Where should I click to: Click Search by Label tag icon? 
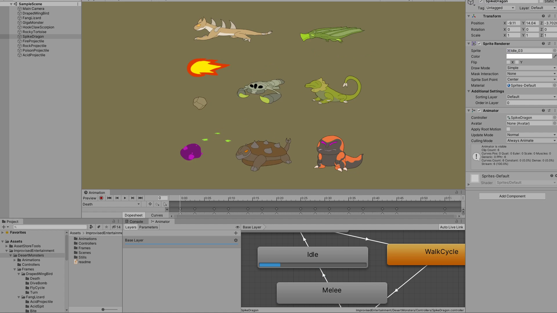click(x=99, y=227)
